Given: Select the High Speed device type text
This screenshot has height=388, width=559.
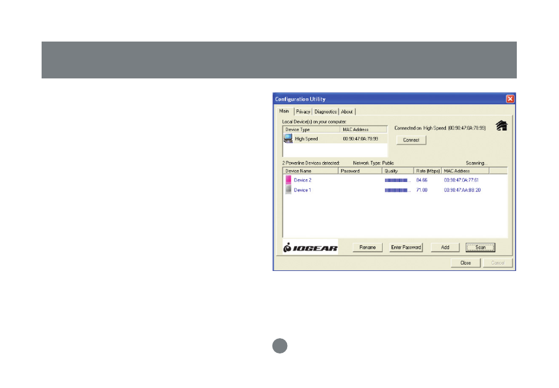Looking at the screenshot, I should pos(306,139).
